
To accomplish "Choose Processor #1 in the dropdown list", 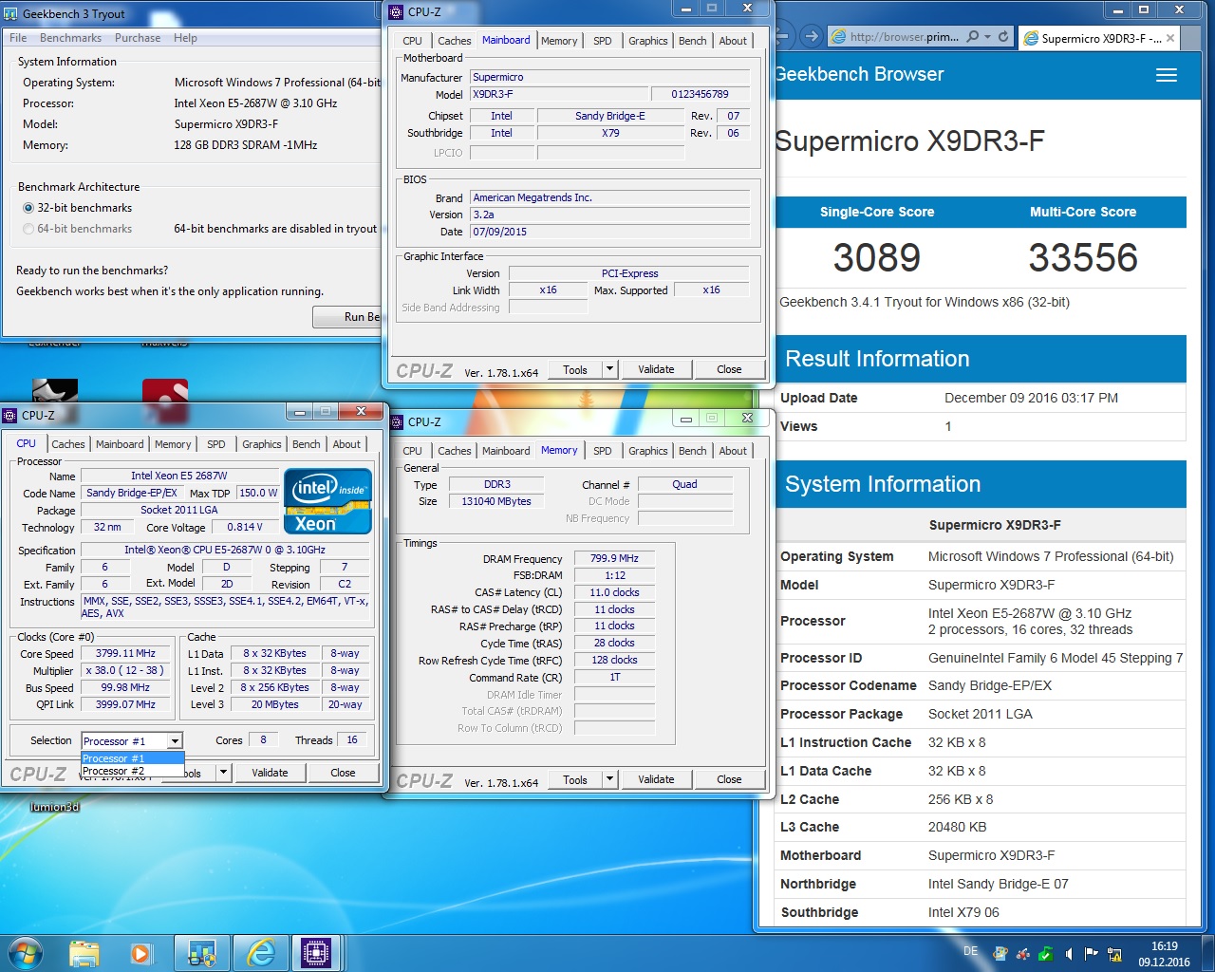I will [x=132, y=758].
